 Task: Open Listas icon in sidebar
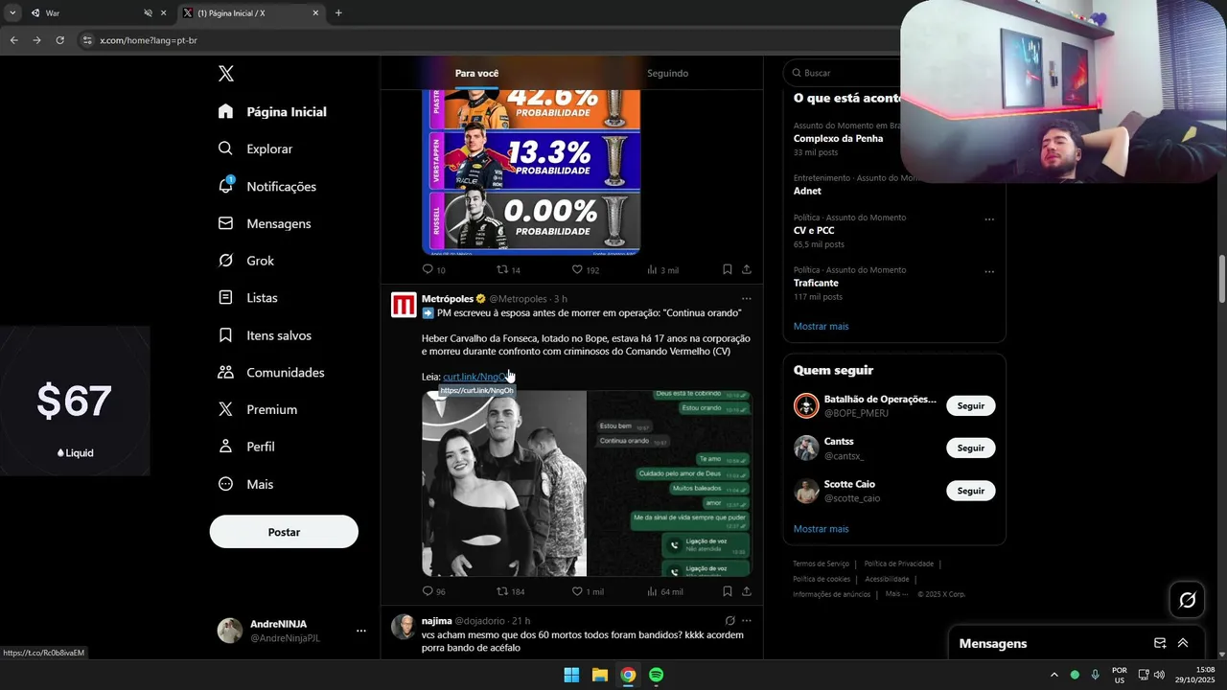(226, 298)
